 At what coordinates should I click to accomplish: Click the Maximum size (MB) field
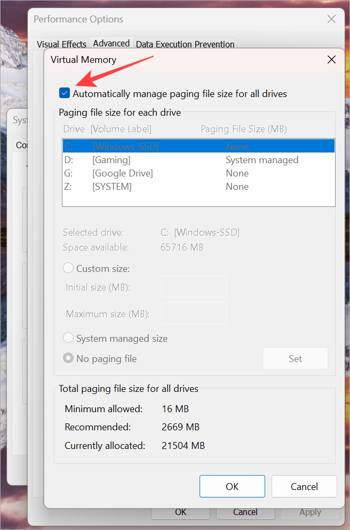tap(193, 313)
